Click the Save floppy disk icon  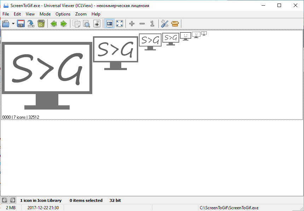point(21,24)
